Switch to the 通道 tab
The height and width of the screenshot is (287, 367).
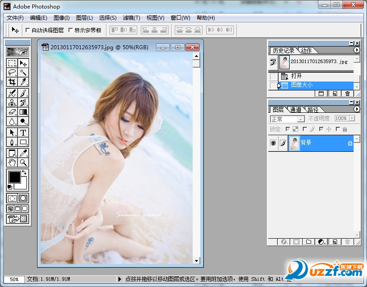[296, 110]
